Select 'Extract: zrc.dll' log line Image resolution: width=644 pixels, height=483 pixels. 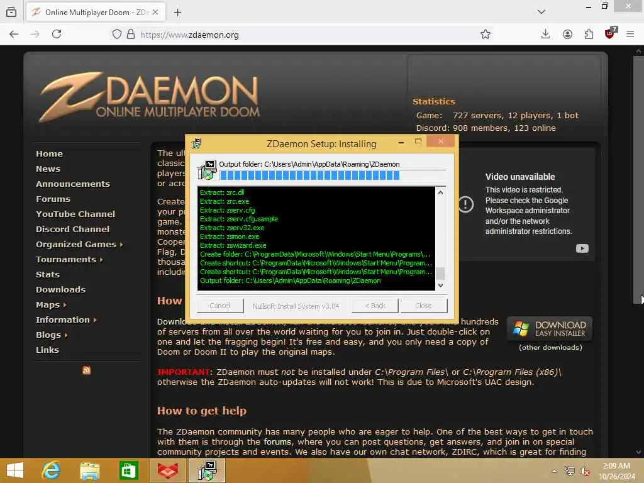pyautogui.click(x=222, y=192)
